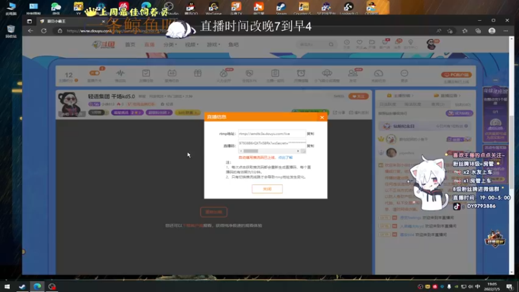This screenshot has height=292, width=519.
Task: Expand the 主播投稿 link in right panel
Action: 402,95
